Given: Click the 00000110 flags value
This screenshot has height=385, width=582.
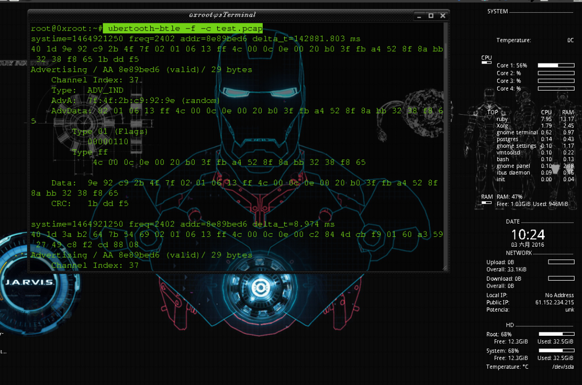Looking at the screenshot, I should tap(108, 142).
